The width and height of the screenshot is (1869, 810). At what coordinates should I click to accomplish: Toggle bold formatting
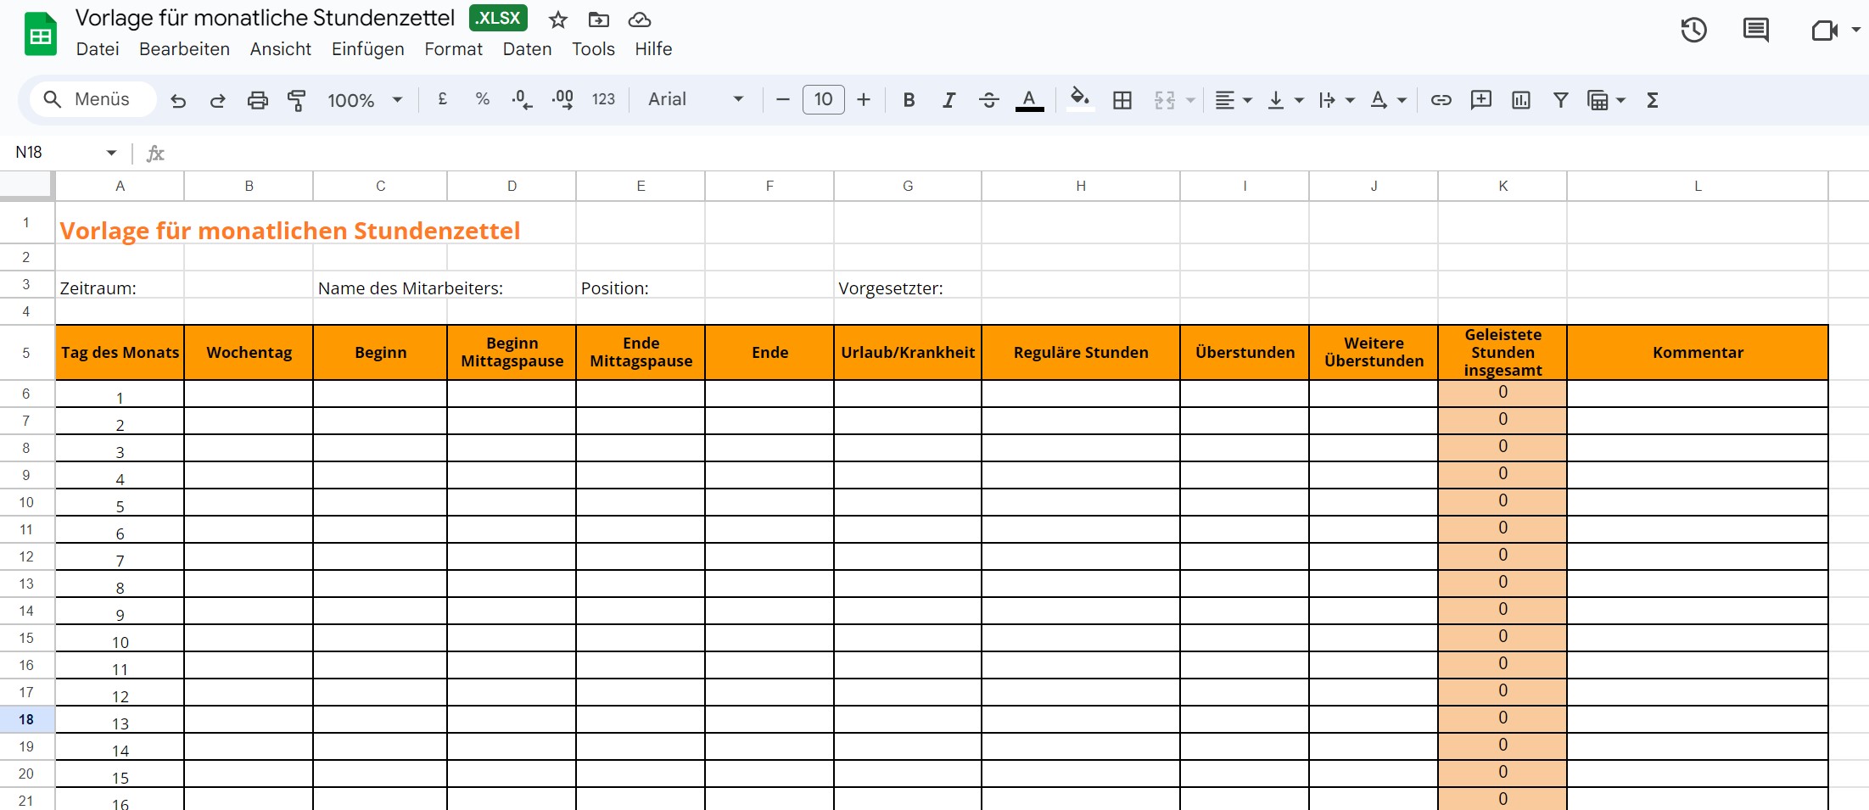(909, 100)
